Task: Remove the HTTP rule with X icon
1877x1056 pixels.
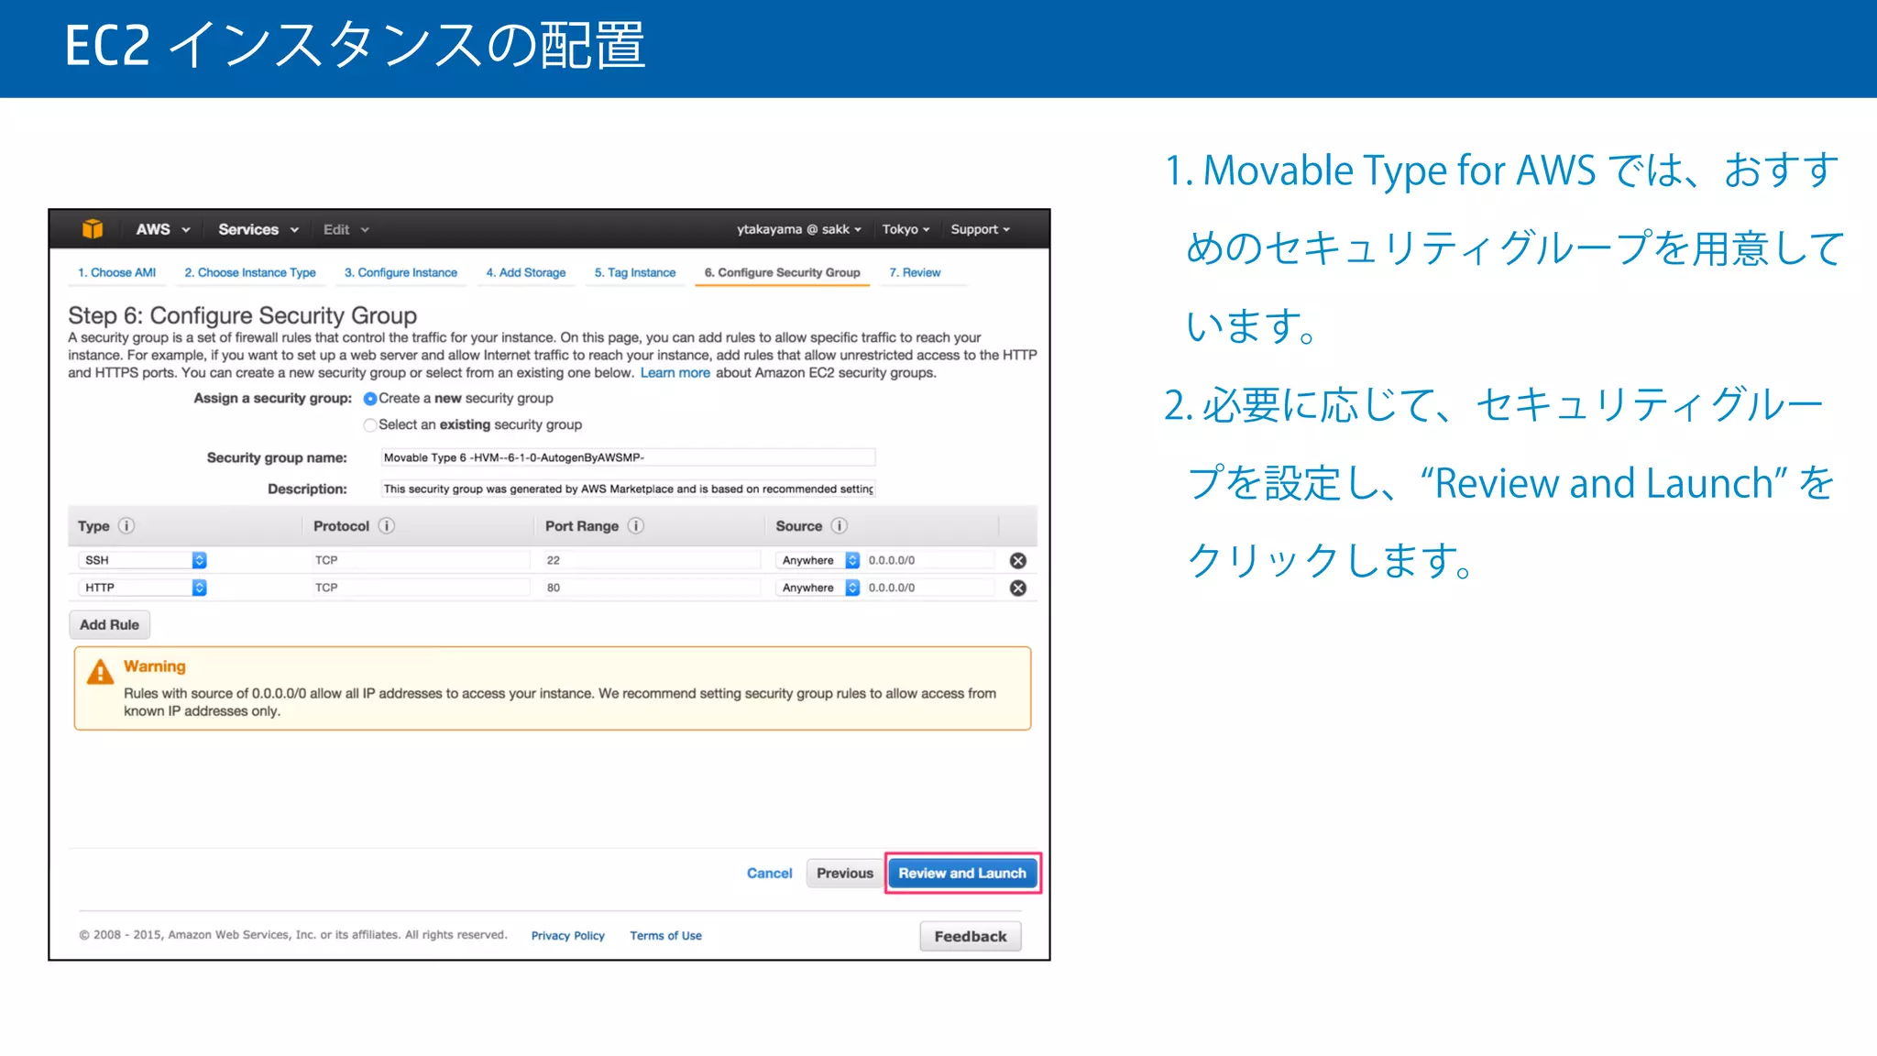Action: click(1018, 588)
